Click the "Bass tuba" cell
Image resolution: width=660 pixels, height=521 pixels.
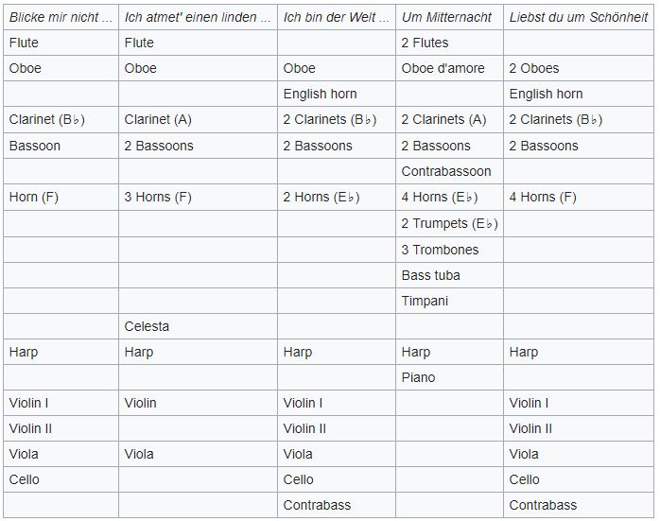[430, 275]
